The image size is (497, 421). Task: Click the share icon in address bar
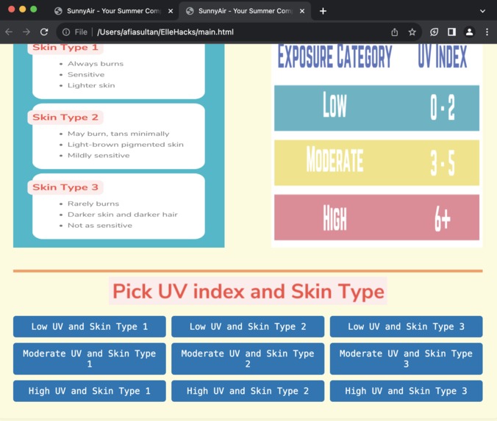point(394,32)
